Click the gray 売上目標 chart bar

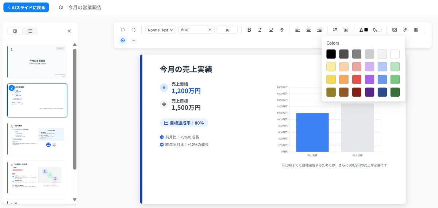[x=357, y=127]
